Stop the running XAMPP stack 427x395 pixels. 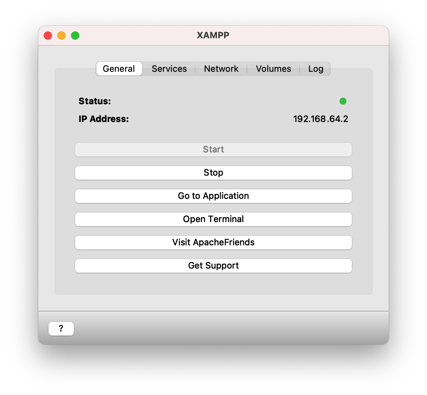[213, 173]
